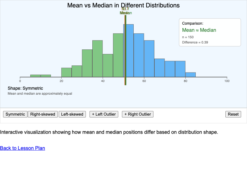Switch to the Right-skewed distribution
The height and width of the screenshot is (185, 247).
click(43, 114)
